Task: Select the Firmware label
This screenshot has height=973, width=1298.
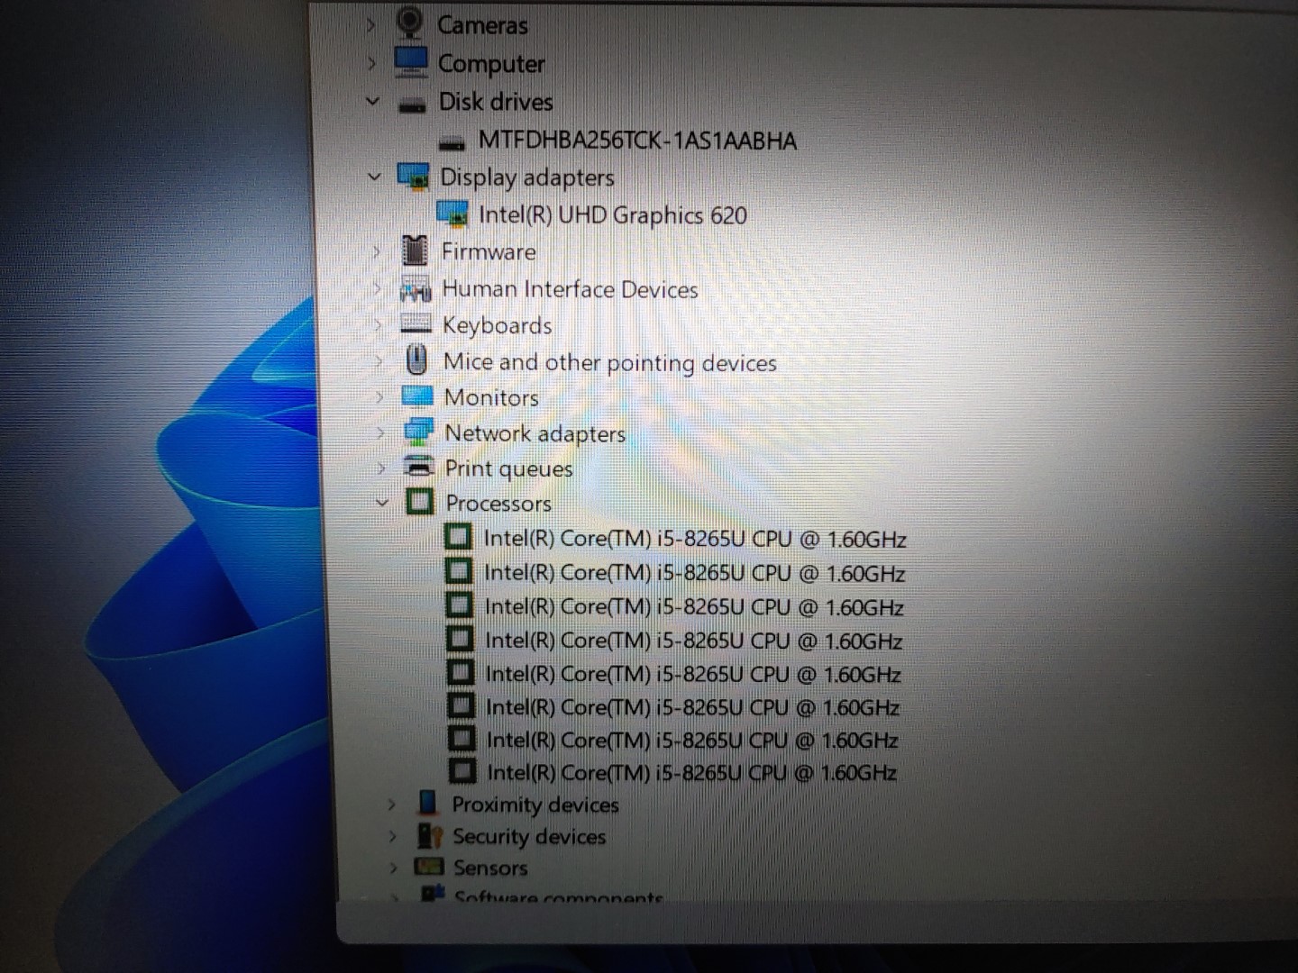Action: coord(489,252)
